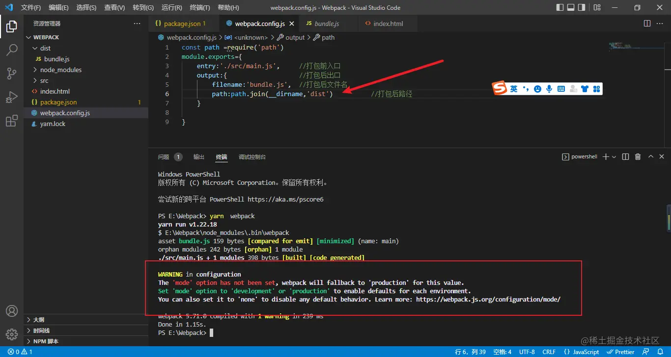Viewport: 671px width, 357px height.
Task: Open Explorer's more actions ellipsis
Action: click(137, 24)
